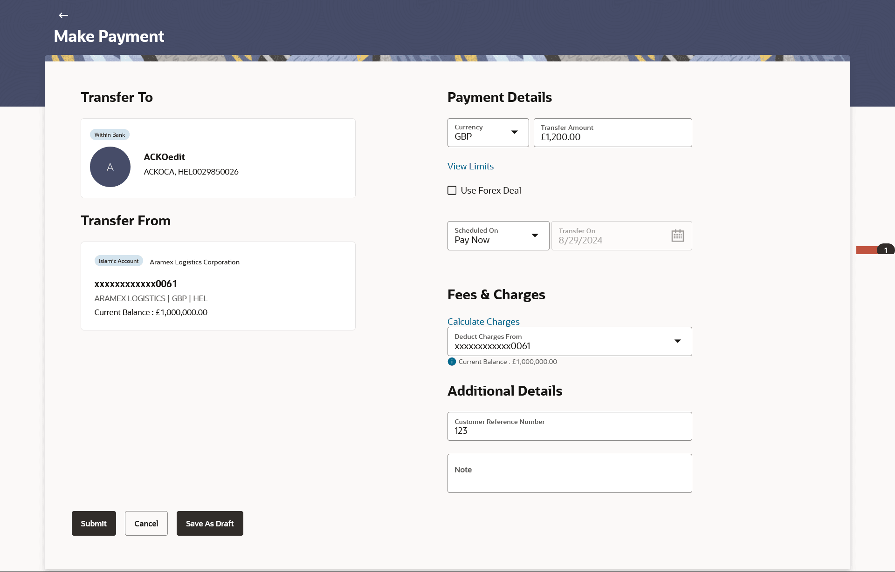Viewport: 895px width, 572px height.
Task: Click the back arrow icon
Action: coord(63,15)
